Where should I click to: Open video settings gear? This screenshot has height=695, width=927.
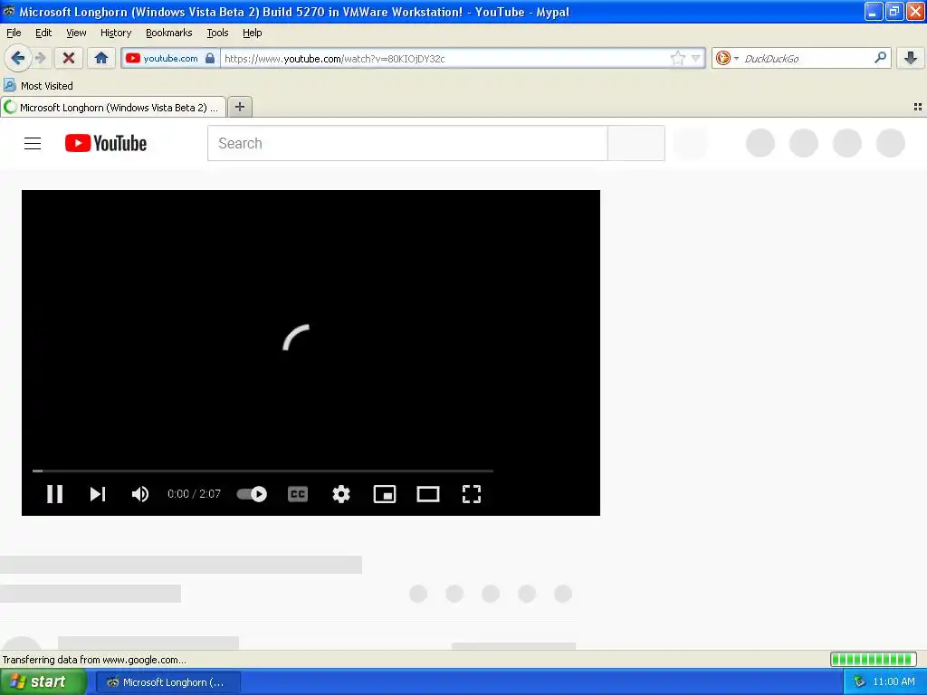click(341, 494)
